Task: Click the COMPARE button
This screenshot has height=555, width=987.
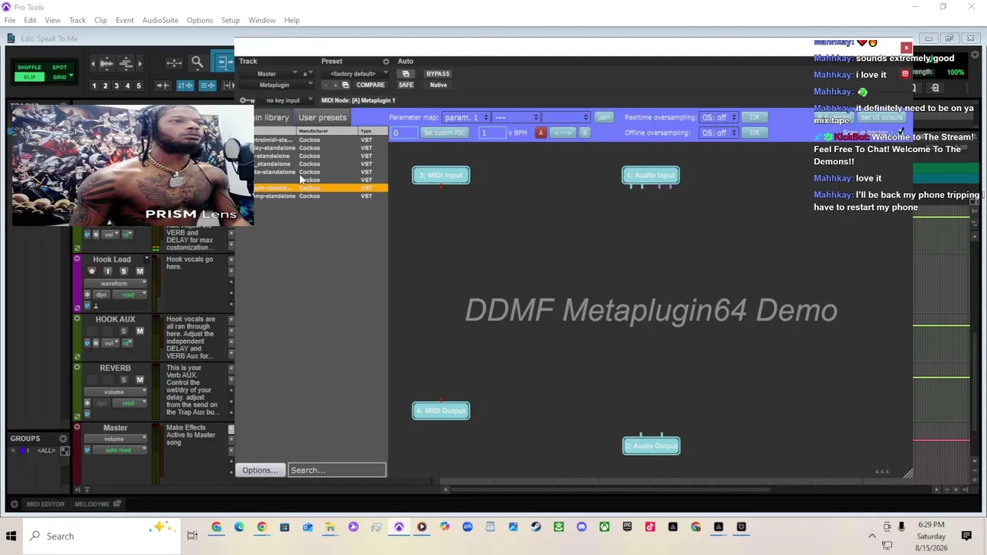Action: (370, 85)
